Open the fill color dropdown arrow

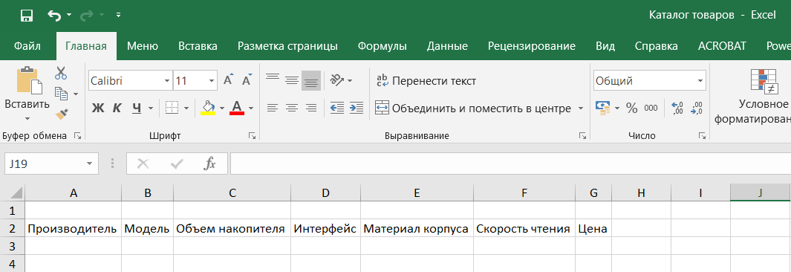click(x=221, y=108)
